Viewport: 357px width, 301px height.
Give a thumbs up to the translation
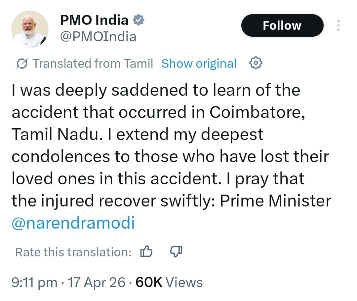coord(146,251)
